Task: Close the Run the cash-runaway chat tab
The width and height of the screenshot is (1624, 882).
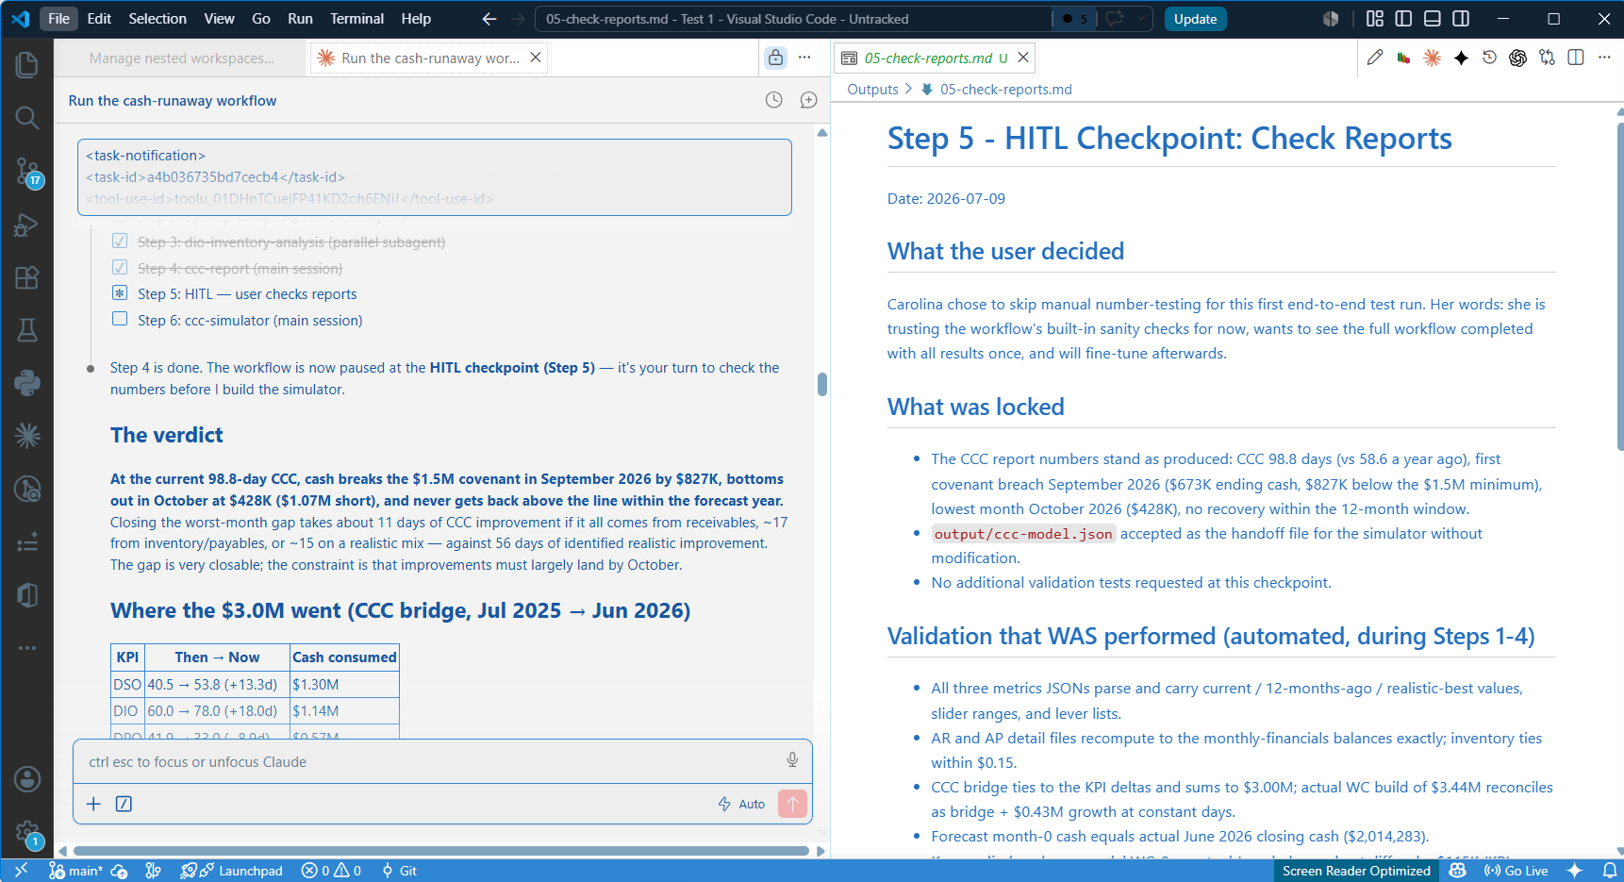Action: pyautogui.click(x=536, y=58)
